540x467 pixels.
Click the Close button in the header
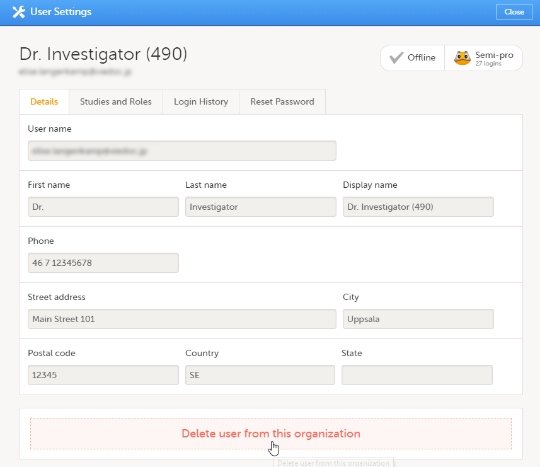[x=514, y=12]
